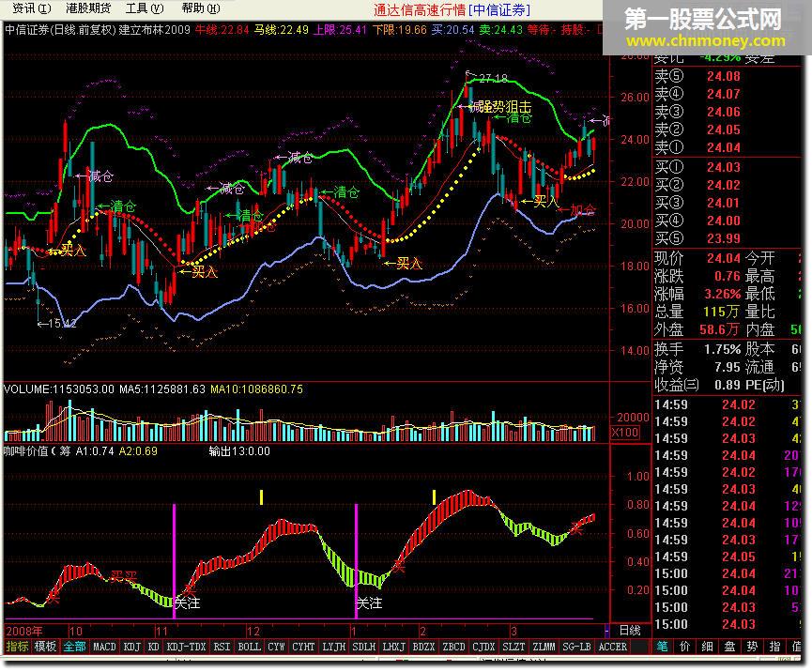Click the 外盘 value 58.6万
Screen dimensions: 812x671
[x=720, y=329]
